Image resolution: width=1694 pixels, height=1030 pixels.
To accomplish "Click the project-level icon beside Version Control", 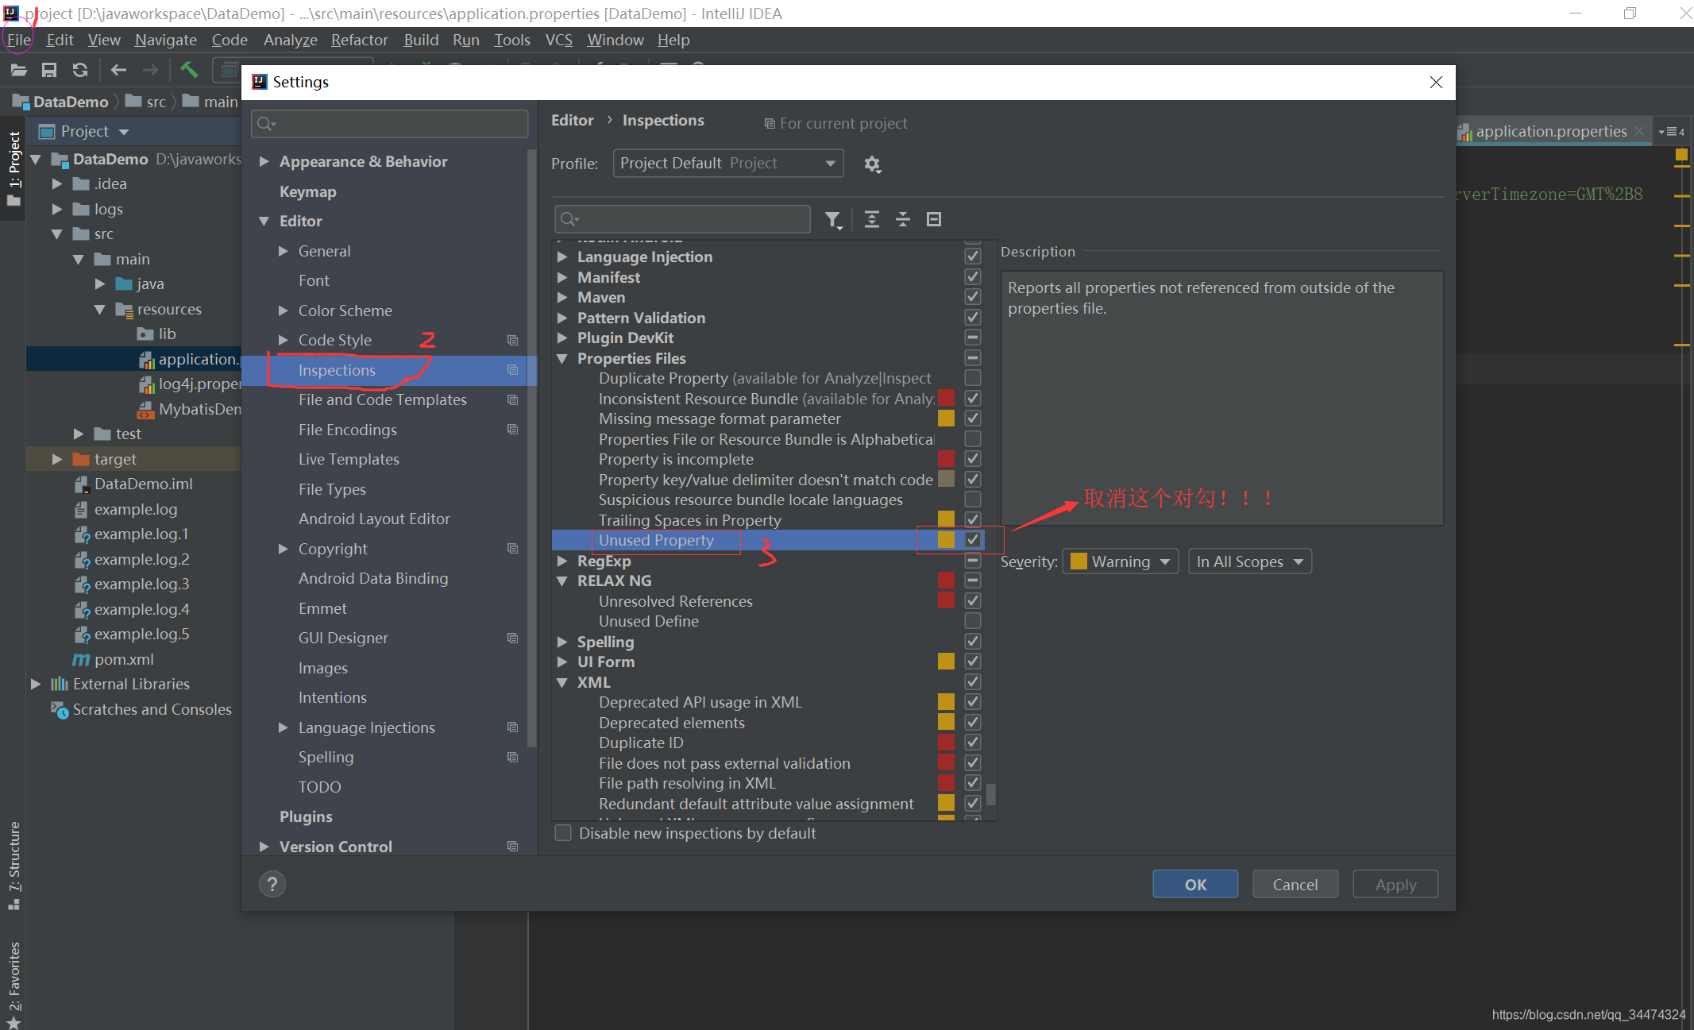I will coord(513,847).
